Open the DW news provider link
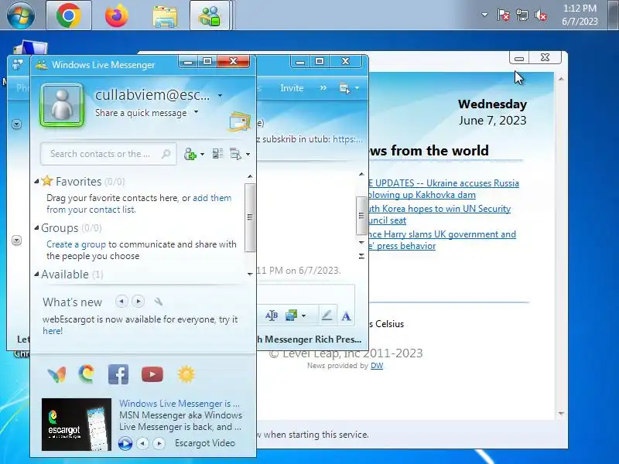 click(x=377, y=365)
